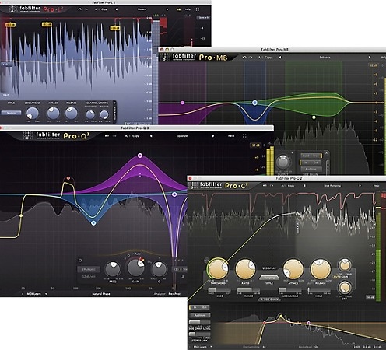Click undo arrow in Pro-L 2 header
The width and height of the screenshot is (386, 350).
79,9
